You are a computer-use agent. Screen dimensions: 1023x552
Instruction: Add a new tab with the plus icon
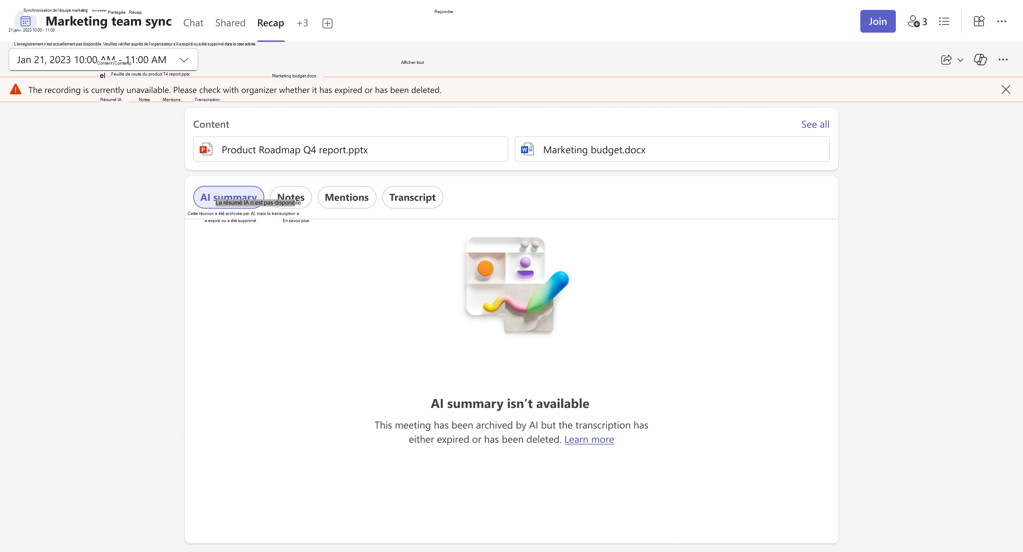[x=327, y=23]
